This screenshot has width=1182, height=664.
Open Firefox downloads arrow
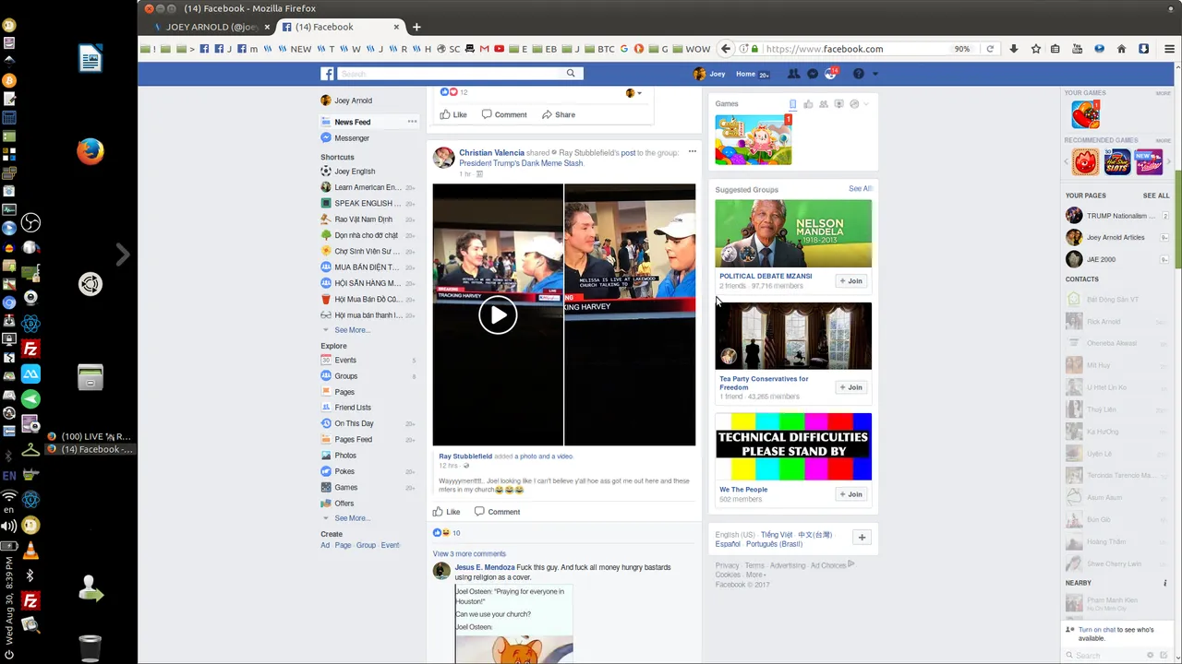coord(1014,49)
